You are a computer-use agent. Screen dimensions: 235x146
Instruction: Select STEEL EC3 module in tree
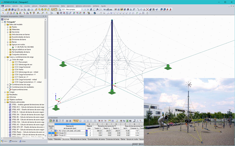28,107
